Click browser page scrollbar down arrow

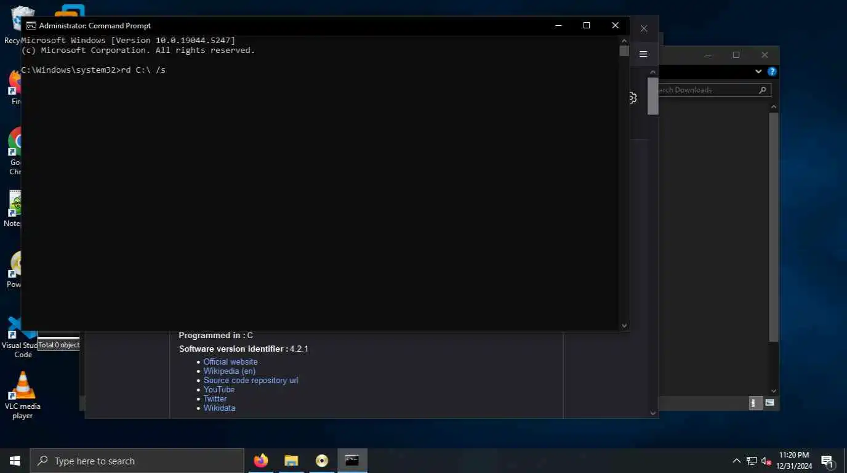pyautogui.click(x=653, y=413)
